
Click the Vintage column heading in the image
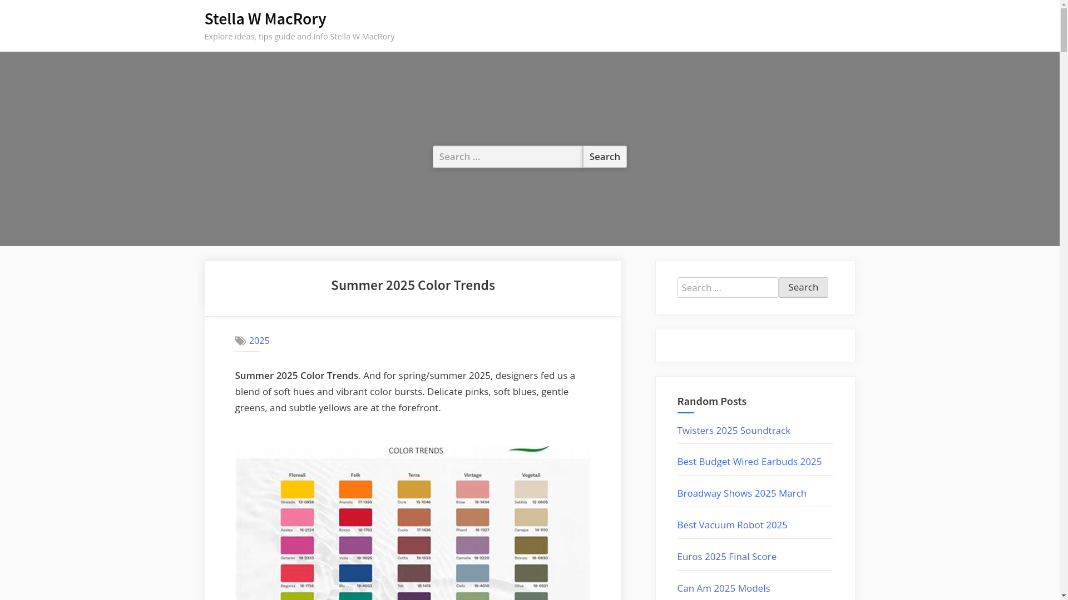[472, 475]
